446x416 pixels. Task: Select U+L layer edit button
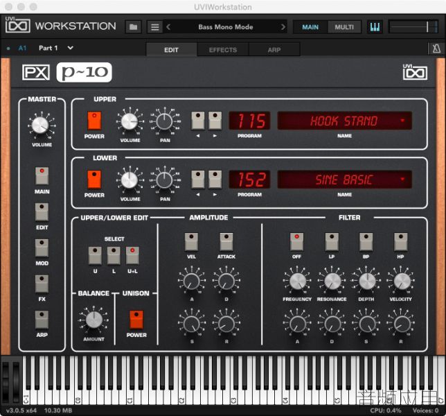[x=132, y=256]
